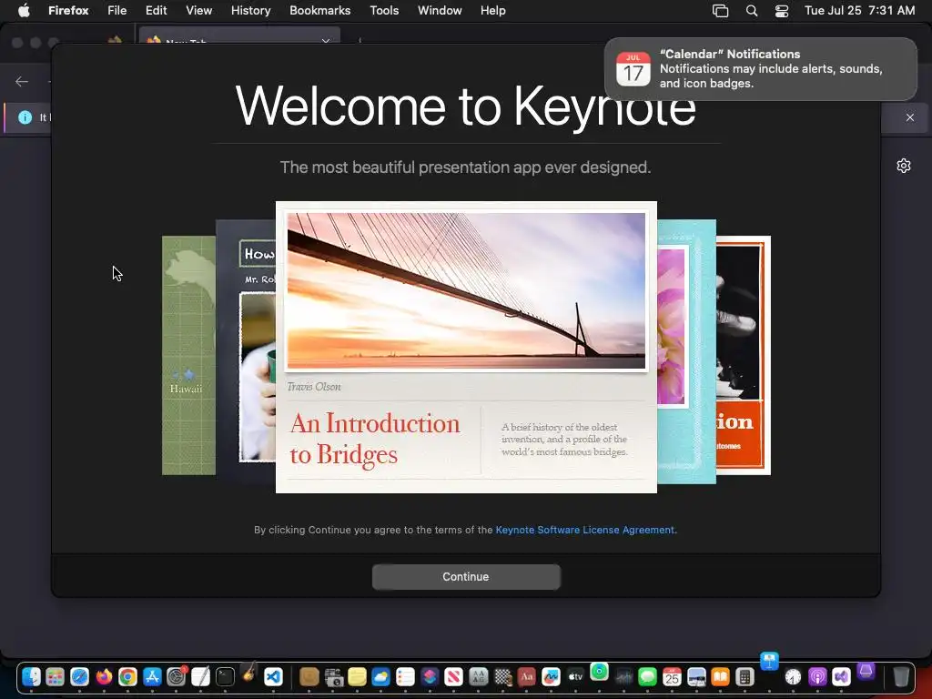Launch Google Chrome from the Dock
Image resolution: width=932 pixels, height=699 pixels.
click(x=127, y=676)
